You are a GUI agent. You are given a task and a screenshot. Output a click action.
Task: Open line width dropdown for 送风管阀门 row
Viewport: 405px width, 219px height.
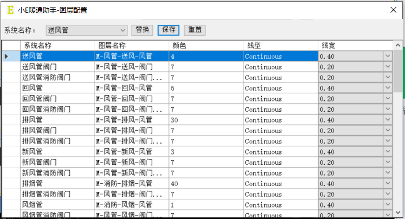388,67
